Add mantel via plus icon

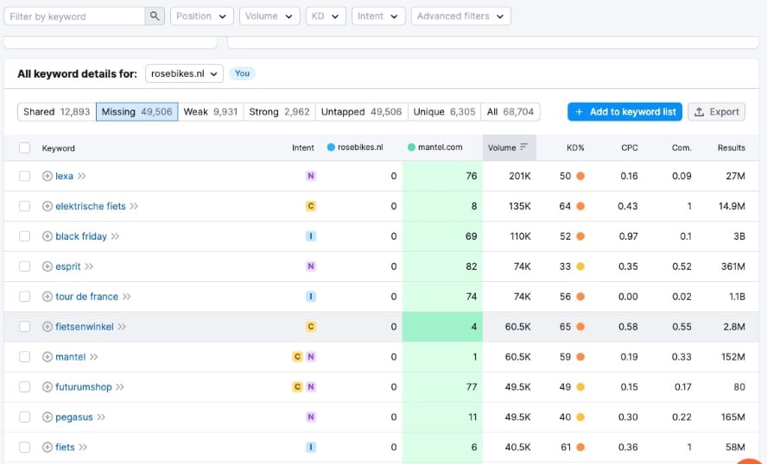click(x=48, y=356)
